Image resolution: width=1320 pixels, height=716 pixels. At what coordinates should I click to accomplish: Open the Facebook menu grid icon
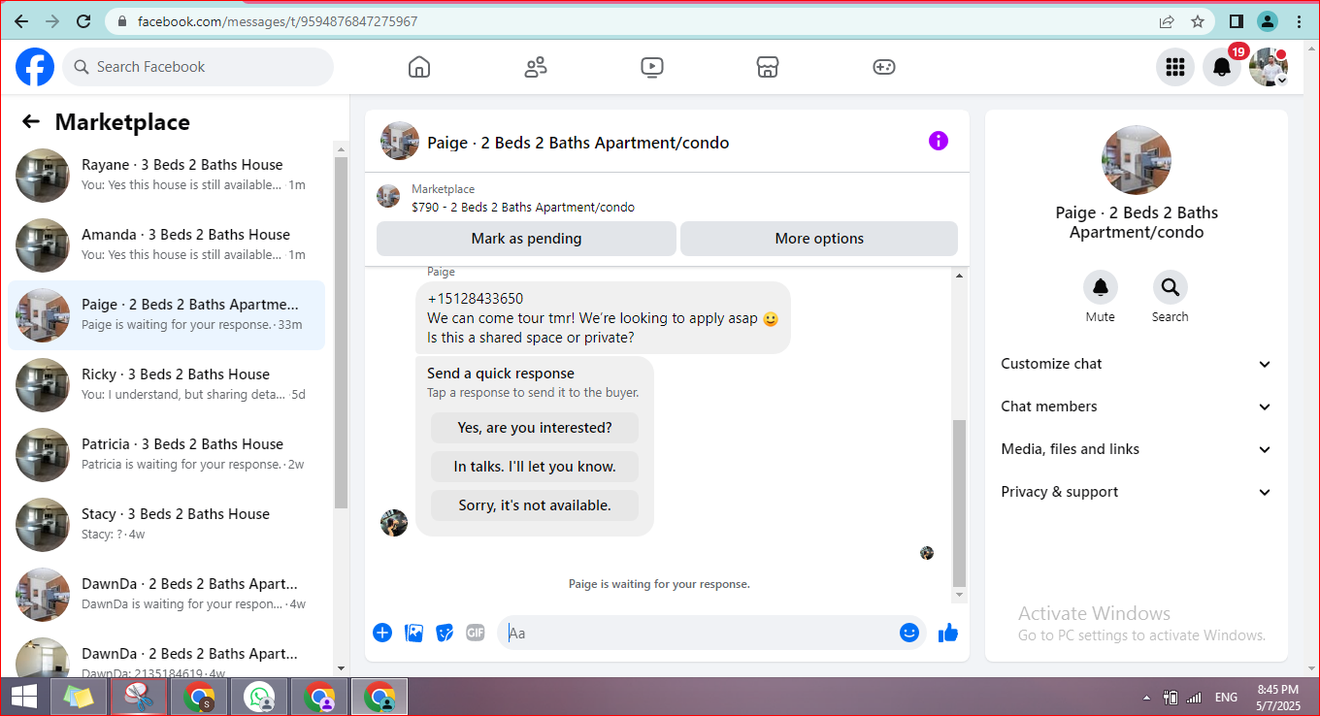(x=1175, y=67)
